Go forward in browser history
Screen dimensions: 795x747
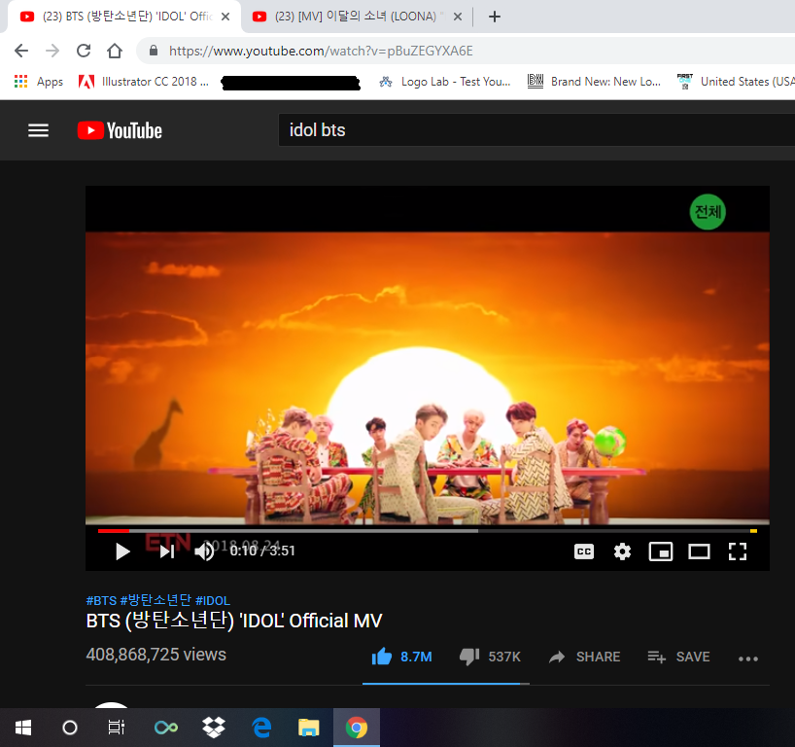coord(52,51)
